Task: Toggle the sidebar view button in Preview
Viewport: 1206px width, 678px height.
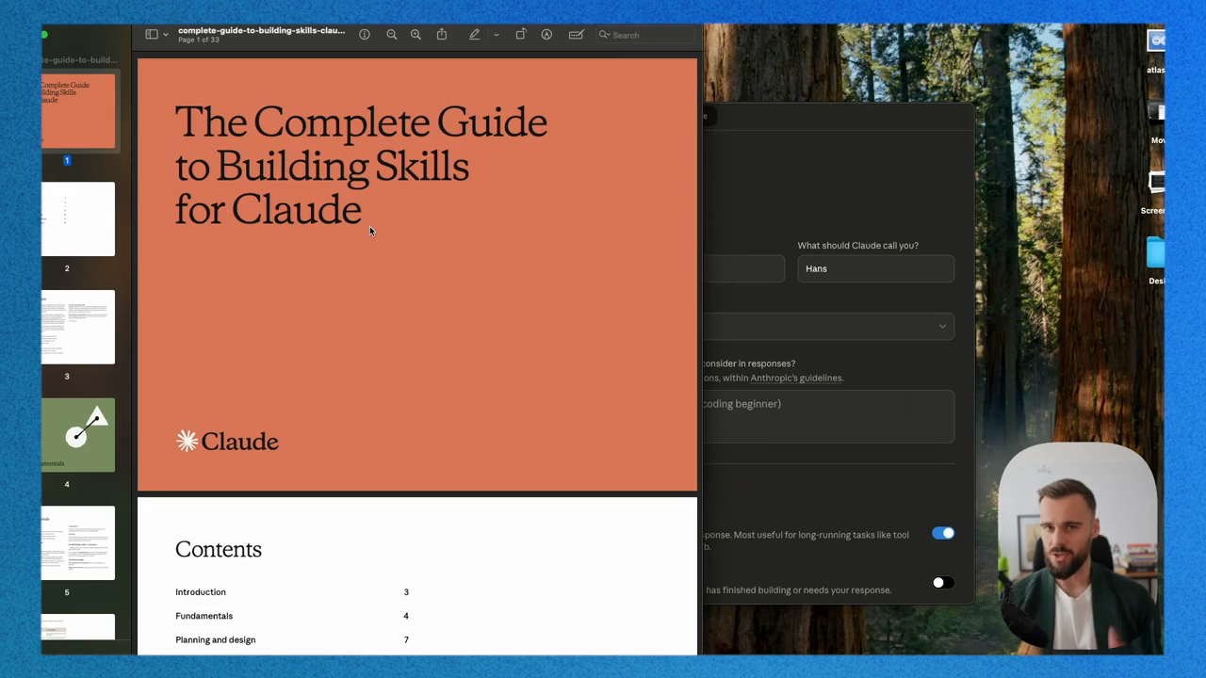Action: coord(152,35)
